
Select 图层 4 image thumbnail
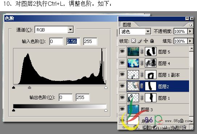pos(133,63)
